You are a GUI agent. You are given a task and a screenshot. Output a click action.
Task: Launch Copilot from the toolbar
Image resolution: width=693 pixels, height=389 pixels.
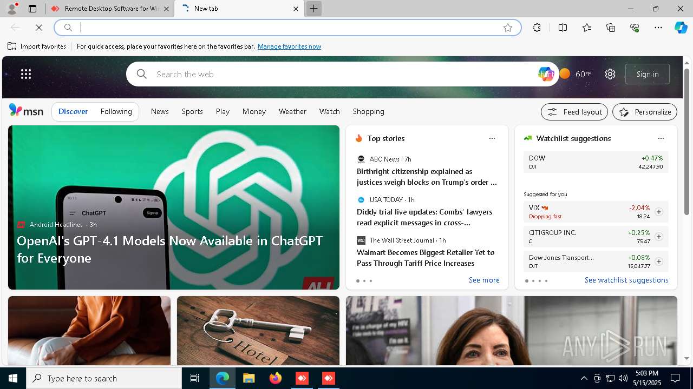tap(681, 28)
